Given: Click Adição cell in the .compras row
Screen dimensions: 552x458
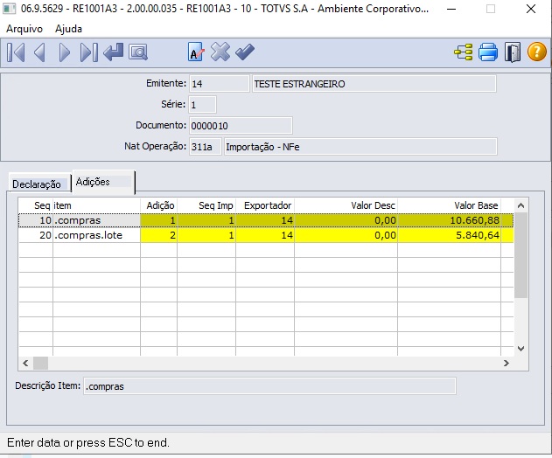Looking at the screenshot, I should click(158, 220).
